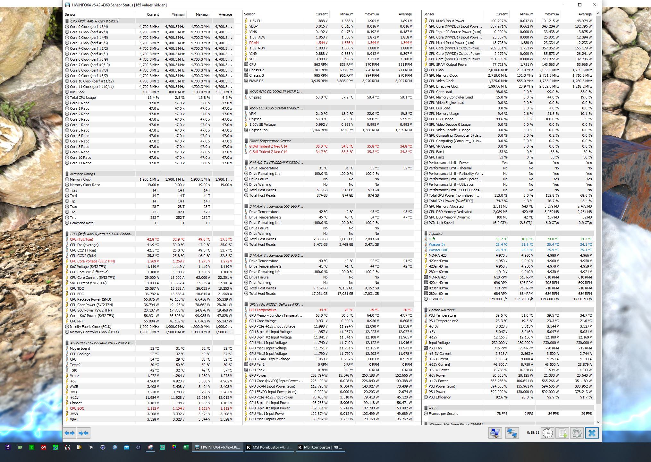This screenshot has width=651, height=462.
Task: Open sensor settings gear icon
Action: coord(577,433)
